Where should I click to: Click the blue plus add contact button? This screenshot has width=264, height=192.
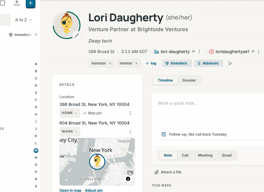[31, 3]
